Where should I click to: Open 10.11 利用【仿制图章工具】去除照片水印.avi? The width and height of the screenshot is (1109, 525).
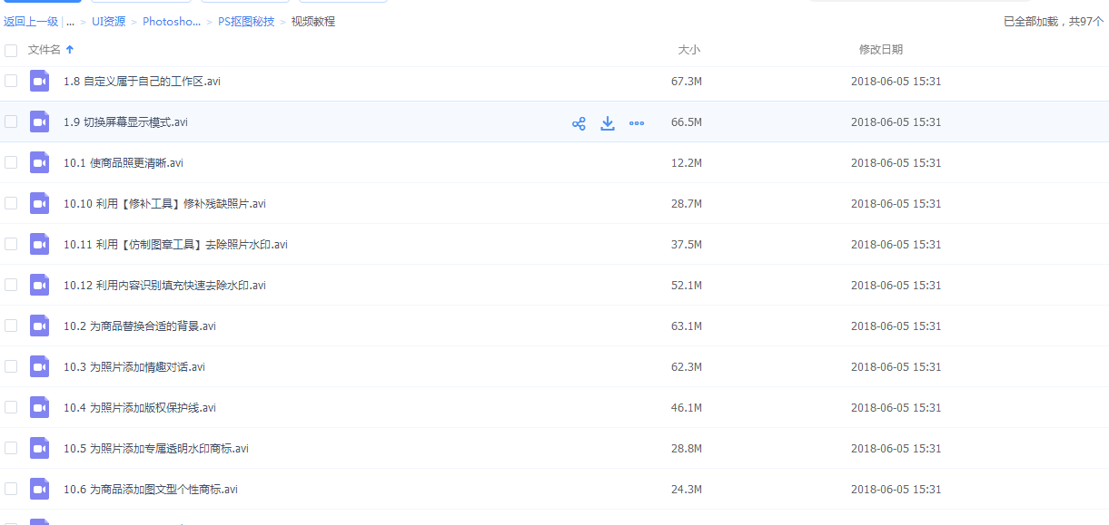tap(175, 245)
